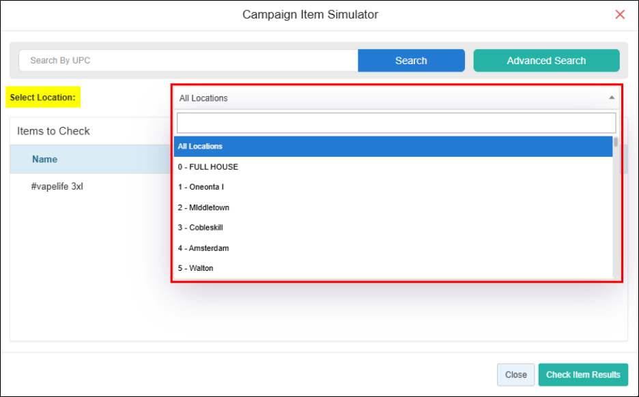Click the Name column header
Screen dimensions: 639x397
point(45,160)
